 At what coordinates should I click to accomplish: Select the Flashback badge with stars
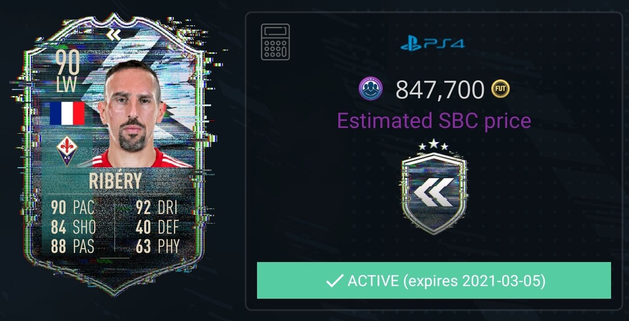pos(433,186)
